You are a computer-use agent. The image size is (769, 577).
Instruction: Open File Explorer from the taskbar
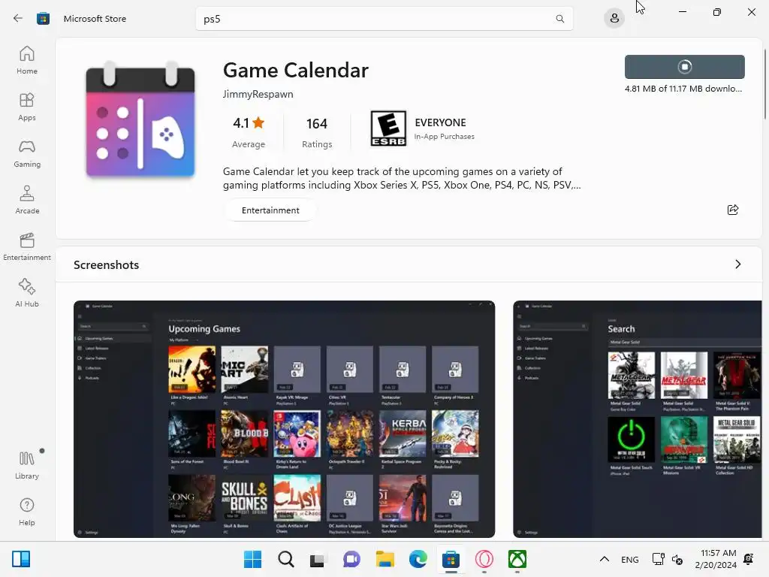pyautogui.click(x=385, y=559)
